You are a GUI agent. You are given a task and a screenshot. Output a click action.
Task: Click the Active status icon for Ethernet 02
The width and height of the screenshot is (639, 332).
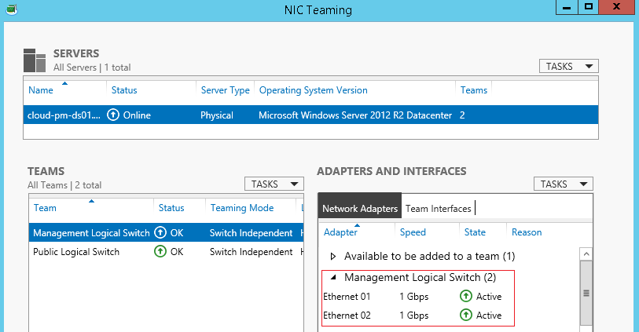pos(466,315)
